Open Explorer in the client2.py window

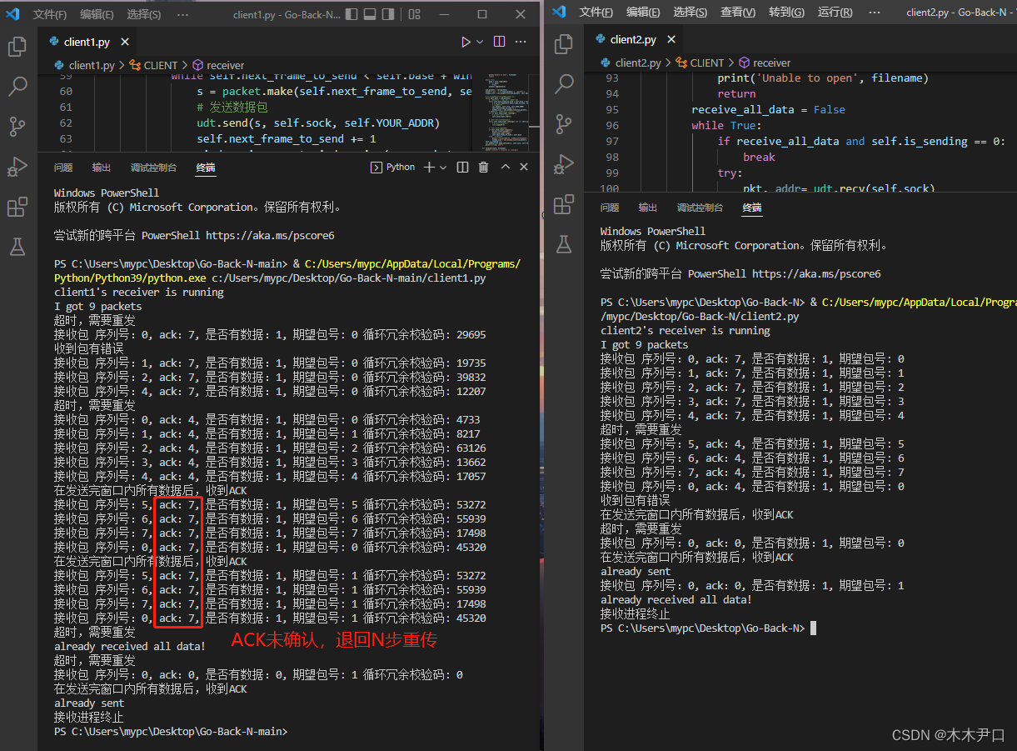(564, 43)
